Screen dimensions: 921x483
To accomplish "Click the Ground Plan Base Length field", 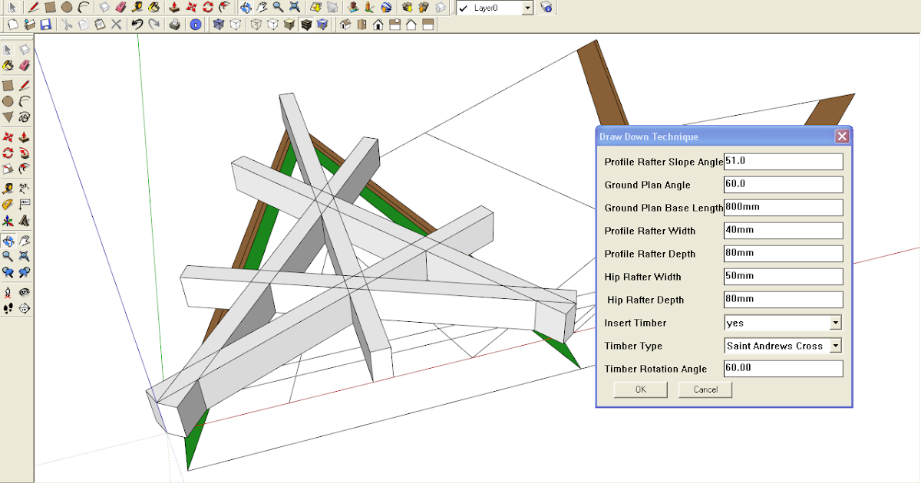I will (783, 208).
